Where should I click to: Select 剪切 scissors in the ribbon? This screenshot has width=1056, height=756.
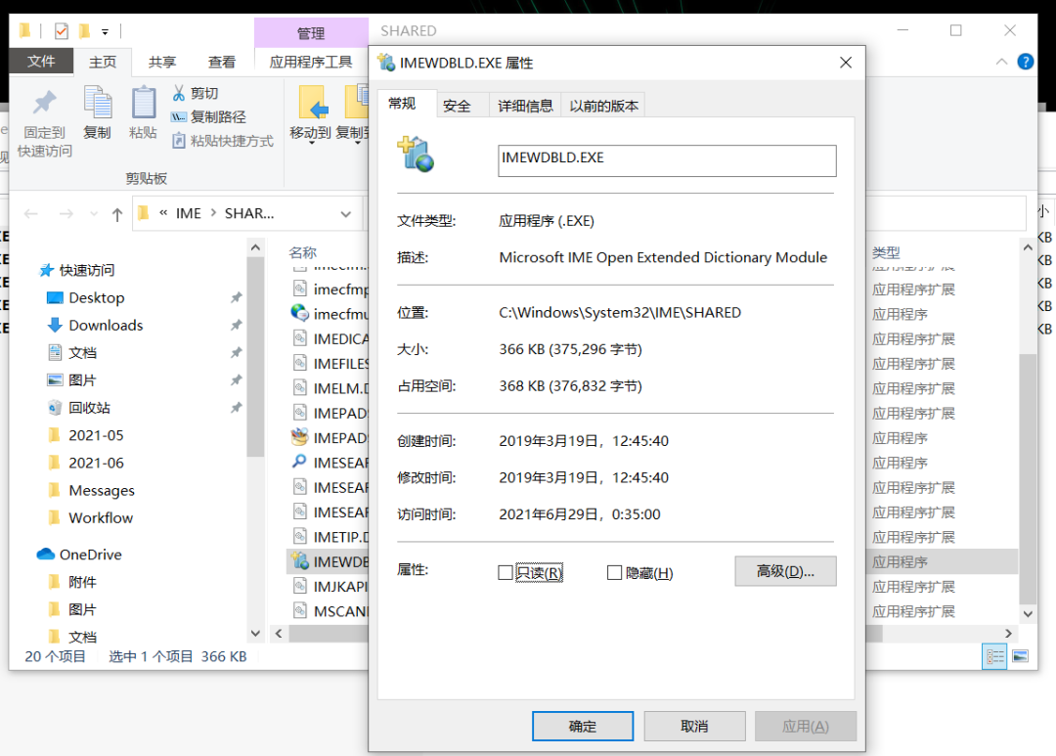[195, 93]
